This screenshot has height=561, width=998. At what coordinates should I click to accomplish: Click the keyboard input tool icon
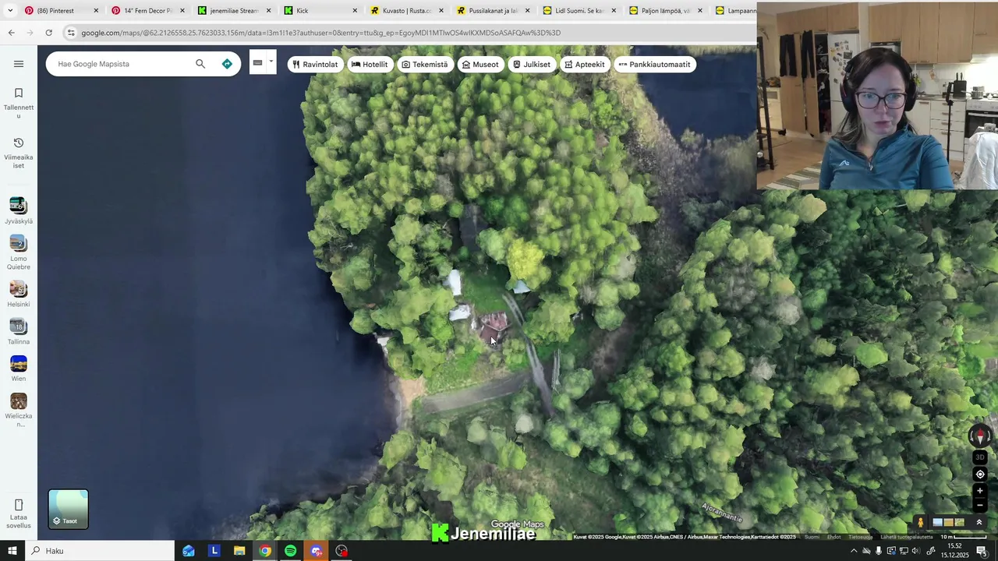(x=257, y=63)
